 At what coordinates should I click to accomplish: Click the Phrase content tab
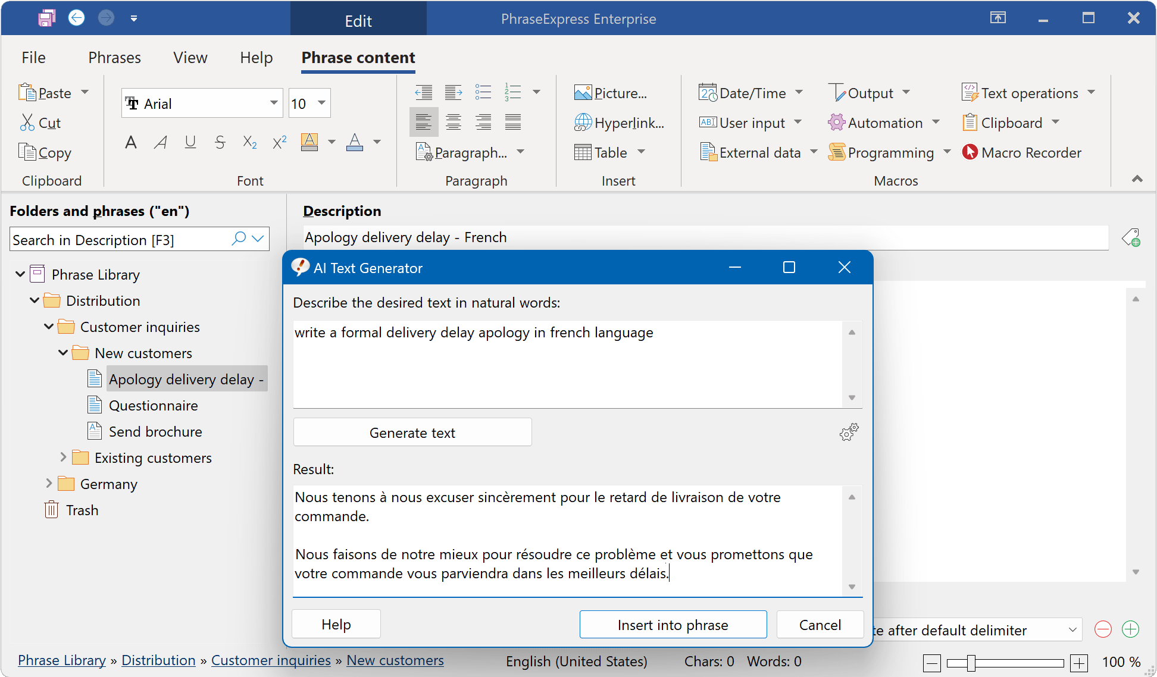359,58
